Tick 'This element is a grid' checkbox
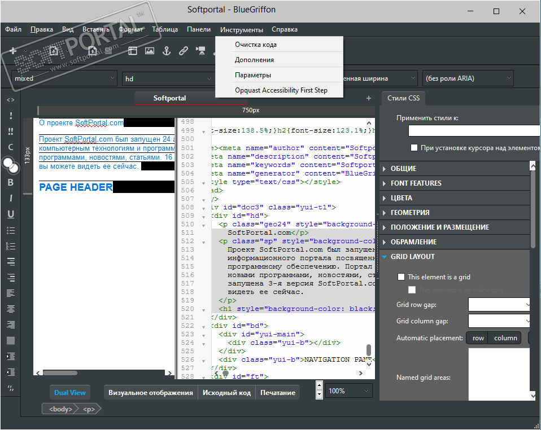The height and width of the screenshot is (430, 541). click(401, 277)
